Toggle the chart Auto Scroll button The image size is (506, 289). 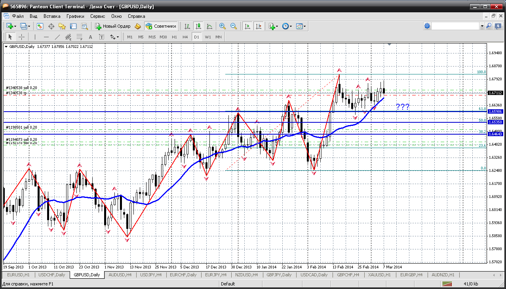pos(247,26)
